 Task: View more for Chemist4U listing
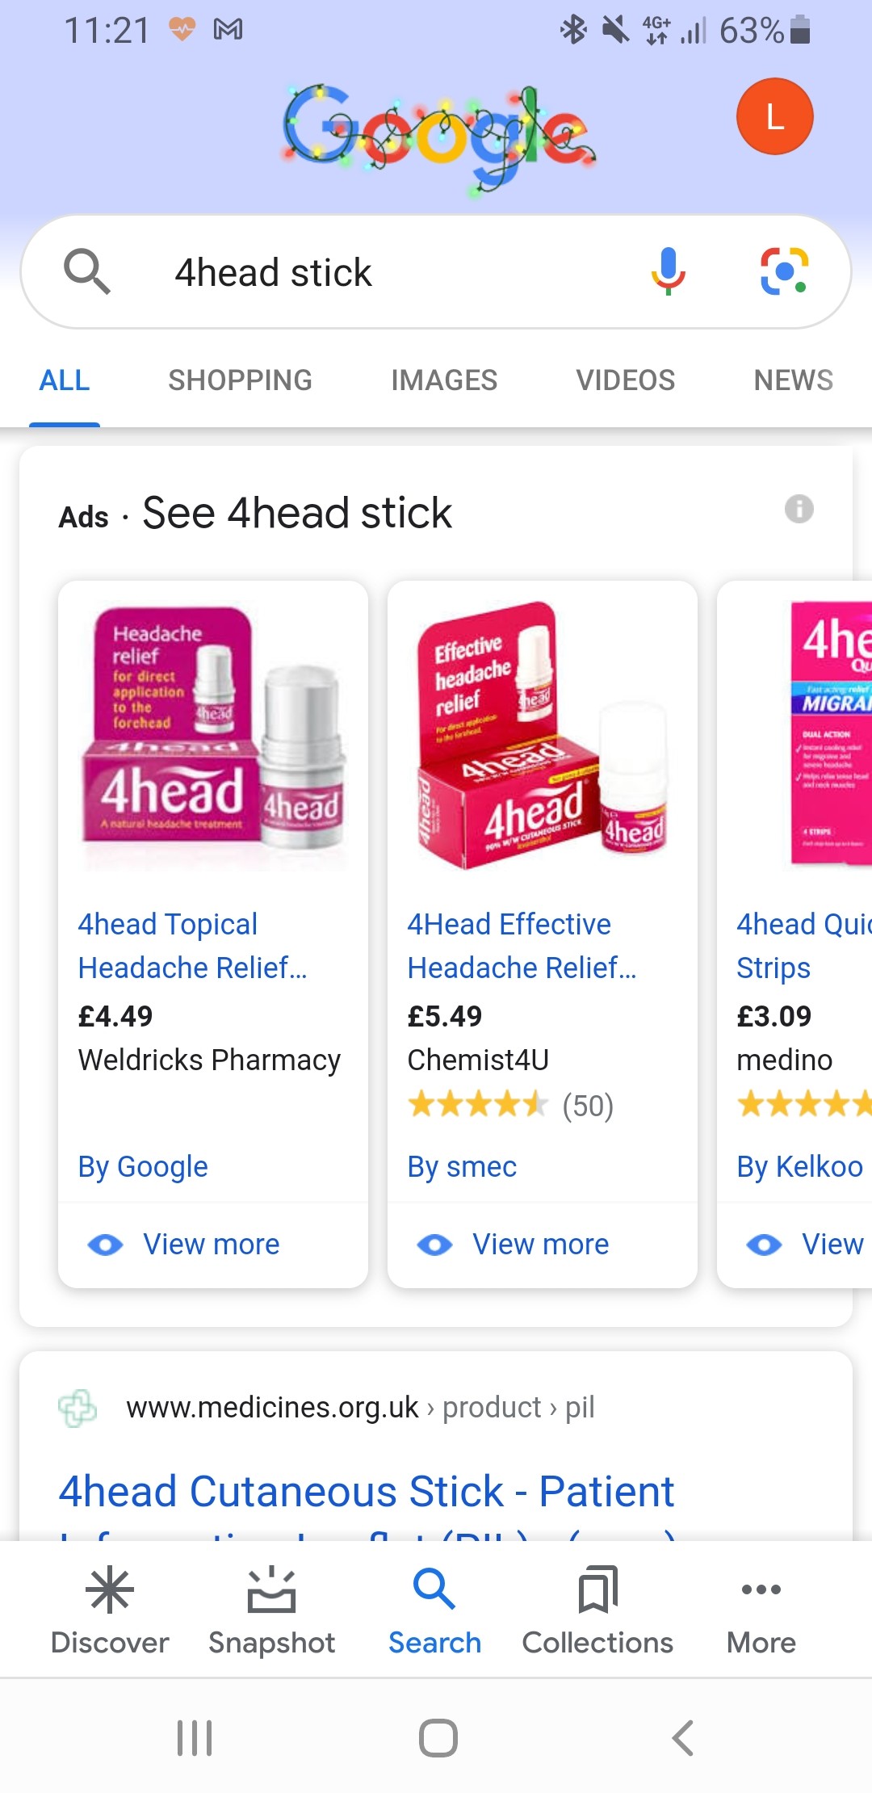click(541, 1244)
